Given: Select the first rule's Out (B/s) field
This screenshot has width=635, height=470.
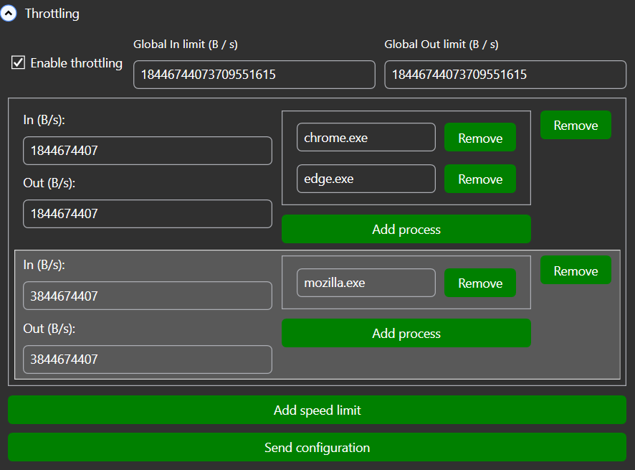Looking at the screenshot, I should (x=147, y=214).
